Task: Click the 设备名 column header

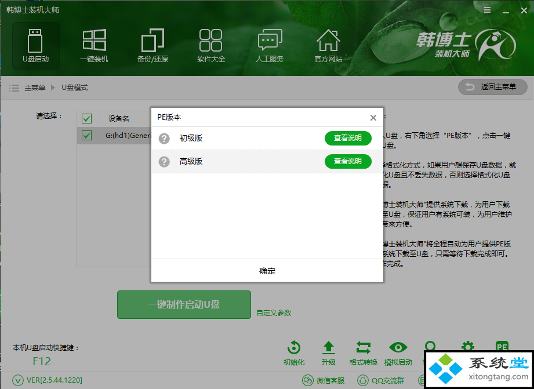Action: coord(118,118)
